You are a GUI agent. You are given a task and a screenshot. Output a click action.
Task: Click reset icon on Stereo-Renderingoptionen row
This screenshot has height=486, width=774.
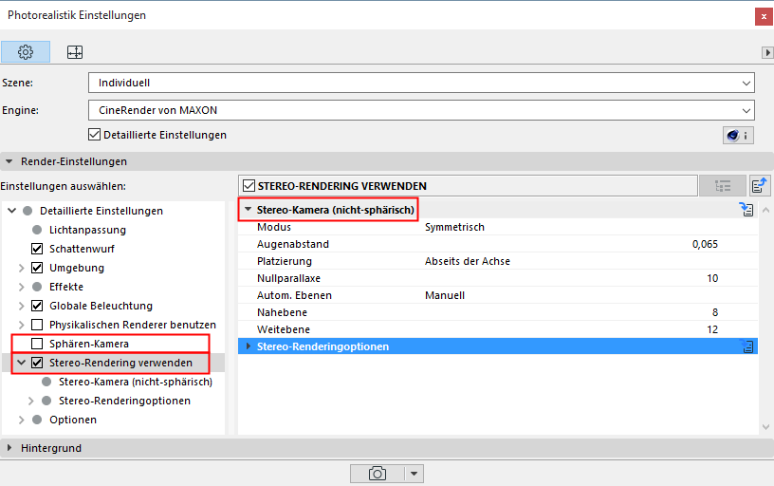(747, 346)
